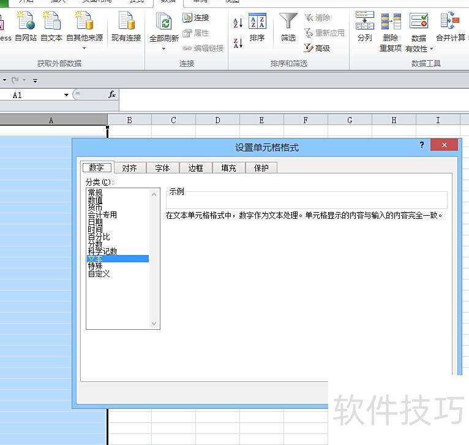This screenshot has width=469, height=445.
Task: Toggle the 筛选 filter funnel
Action: point(288,27)
